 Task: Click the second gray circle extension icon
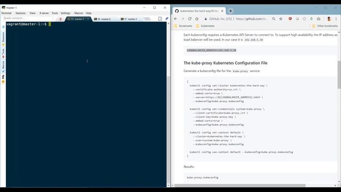tap(304, 19)
